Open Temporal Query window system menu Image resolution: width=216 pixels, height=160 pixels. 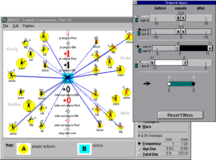coord(135,3)
